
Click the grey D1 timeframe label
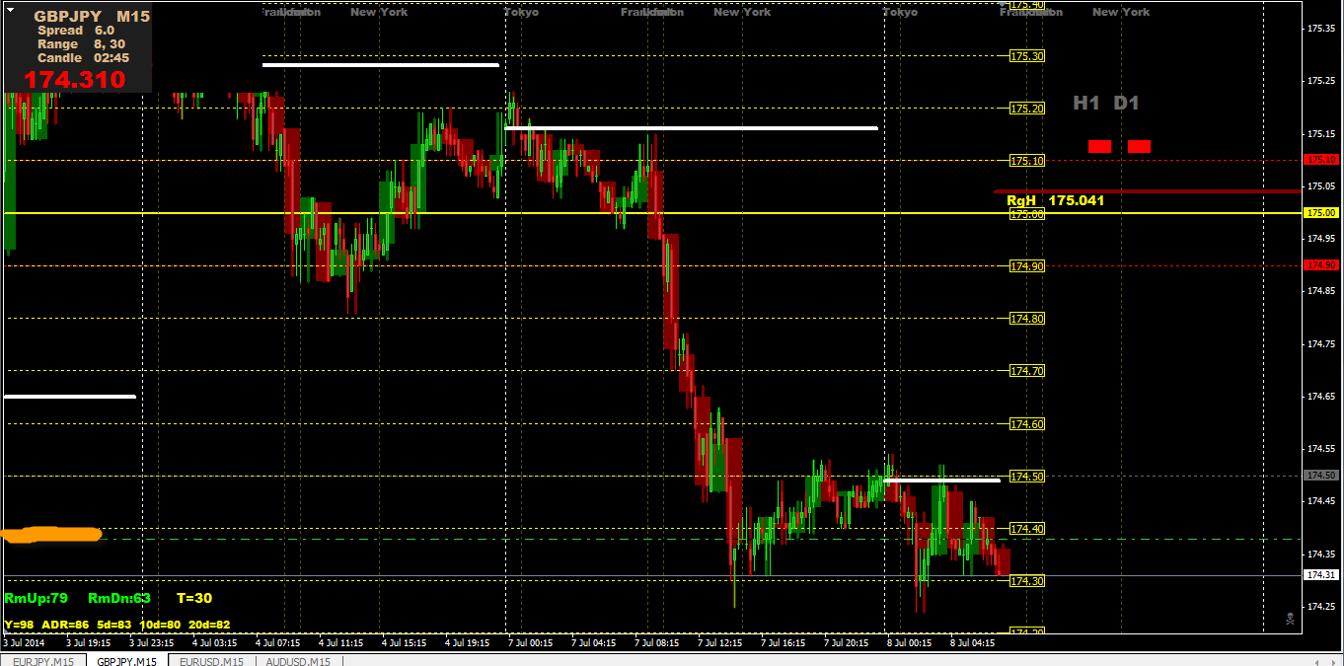(x=1127, y=103)
